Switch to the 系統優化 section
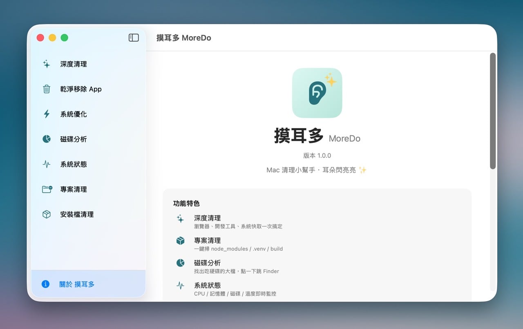The image size is (523, 329). click(x=74, y=114)
